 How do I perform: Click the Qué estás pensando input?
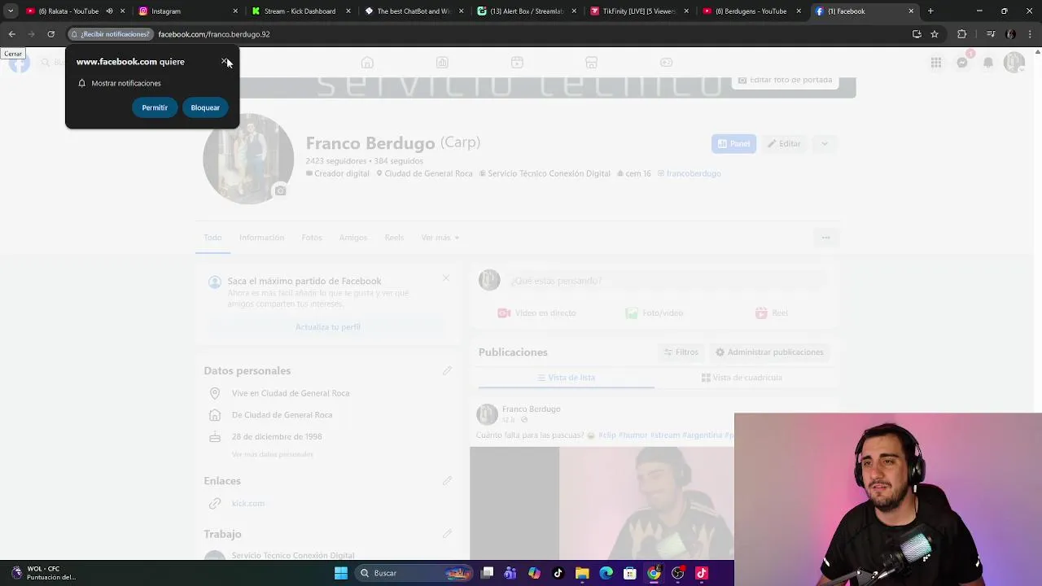click(x=668, y=281)
